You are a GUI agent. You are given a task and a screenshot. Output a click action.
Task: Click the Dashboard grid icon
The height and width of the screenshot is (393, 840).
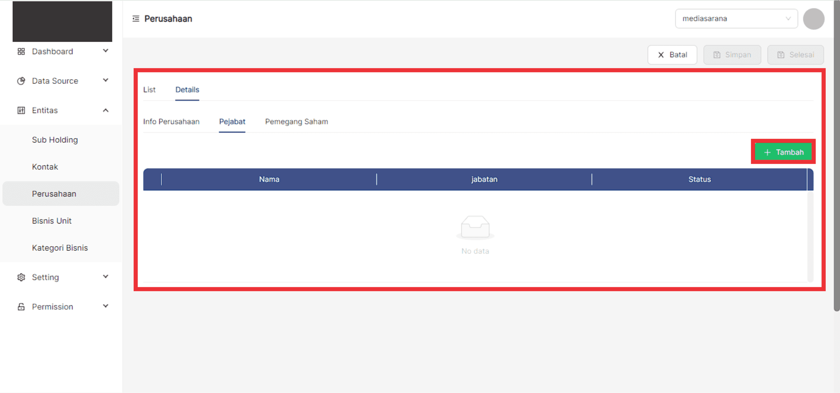click(x=21, y=52)
